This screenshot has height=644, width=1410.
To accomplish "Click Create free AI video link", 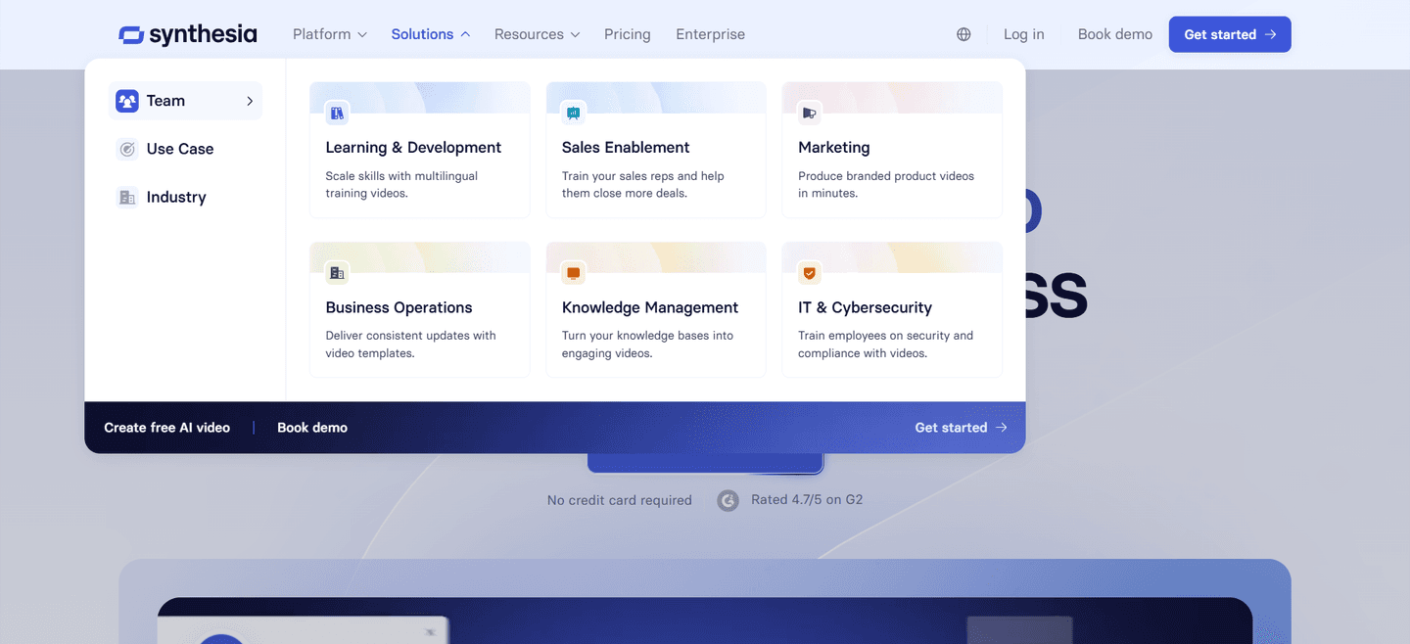I will click(167, 428).
